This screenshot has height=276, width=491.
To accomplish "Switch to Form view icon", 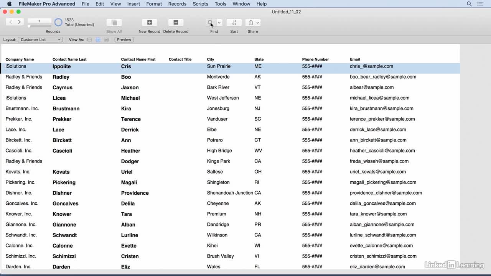I will (90, 39).
